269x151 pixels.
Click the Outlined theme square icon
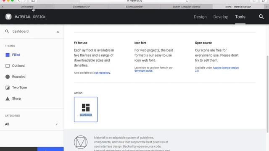click(8, 66)
